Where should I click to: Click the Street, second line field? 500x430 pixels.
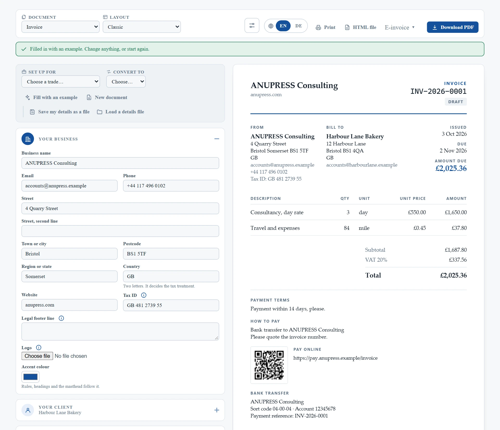[x=120, y=231]
